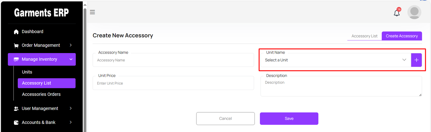Click the Cancel button
Viewport: 431px width, 132px height.
[x=225, y=119]
